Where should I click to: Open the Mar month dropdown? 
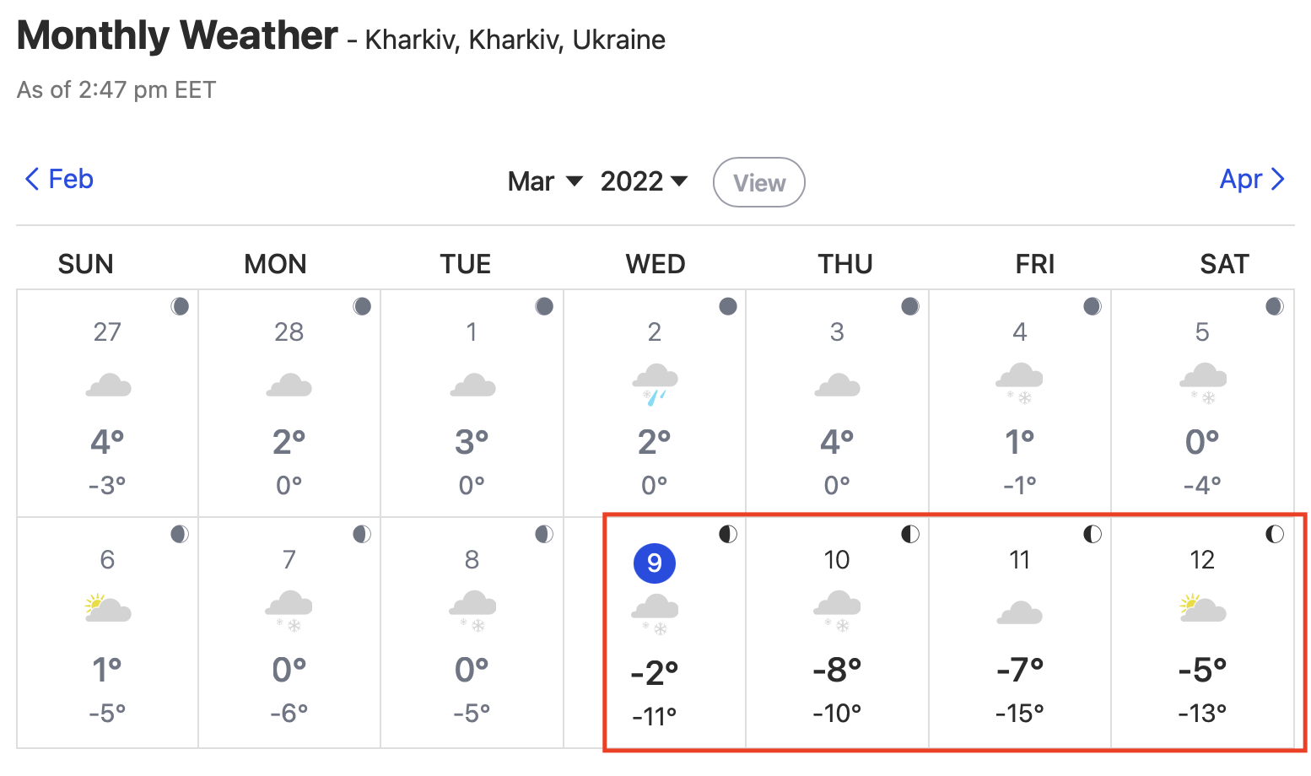coord(545,181)
